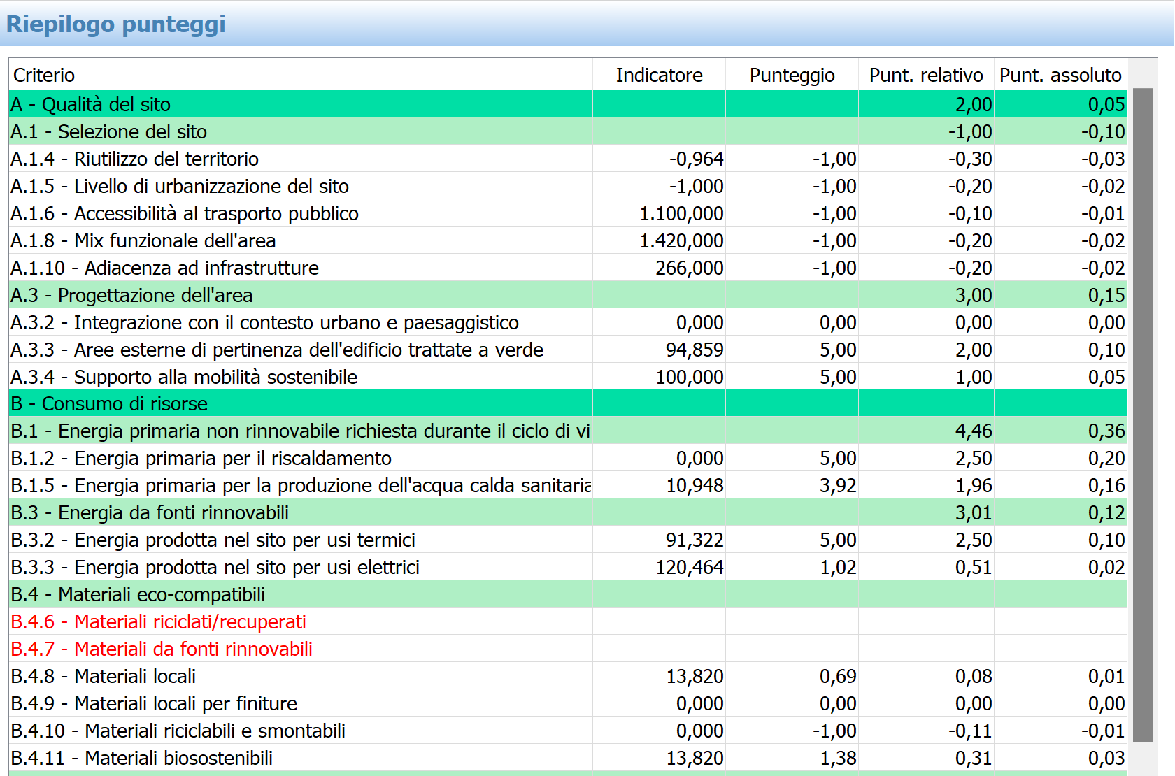Click absolute score 0,15 in A.3 row
This screenshot has width=1175, height=776.
pyautogui.click(x=1106, y=295)
